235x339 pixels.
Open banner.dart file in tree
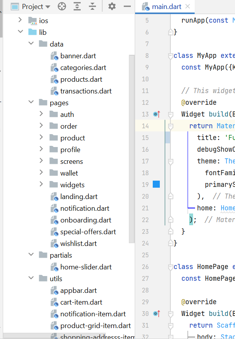78,56
